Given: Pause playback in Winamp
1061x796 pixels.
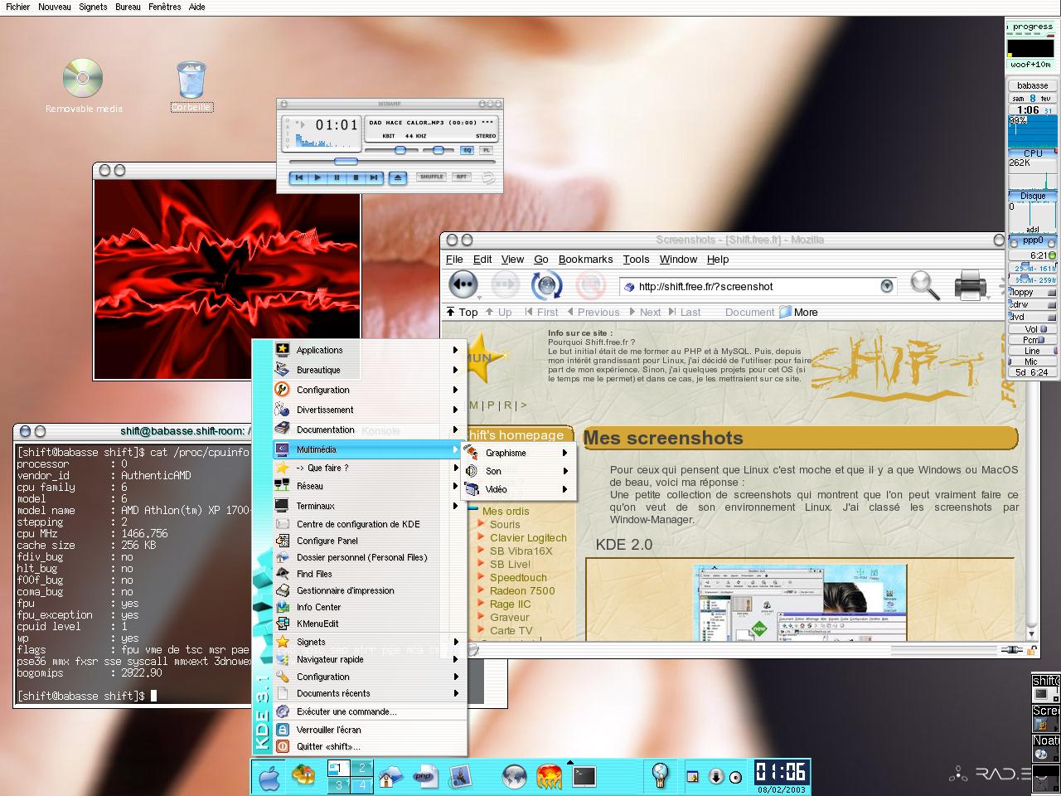Looking at the screenshot, I should (337, 177).
